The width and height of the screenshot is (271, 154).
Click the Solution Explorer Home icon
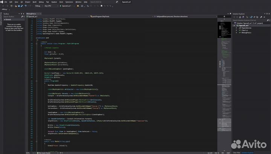pos(240,17)
